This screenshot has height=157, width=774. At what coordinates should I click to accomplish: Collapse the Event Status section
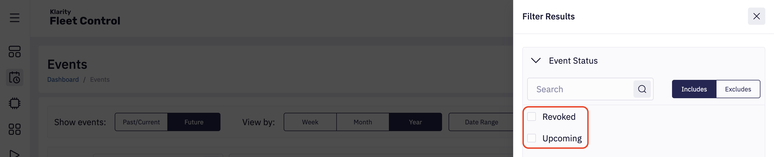(x=536, y=61)
